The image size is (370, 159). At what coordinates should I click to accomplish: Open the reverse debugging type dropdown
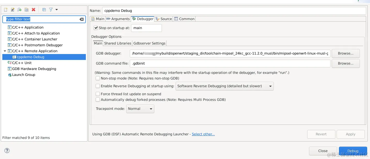pyautogui.click(x=224, y=86)
